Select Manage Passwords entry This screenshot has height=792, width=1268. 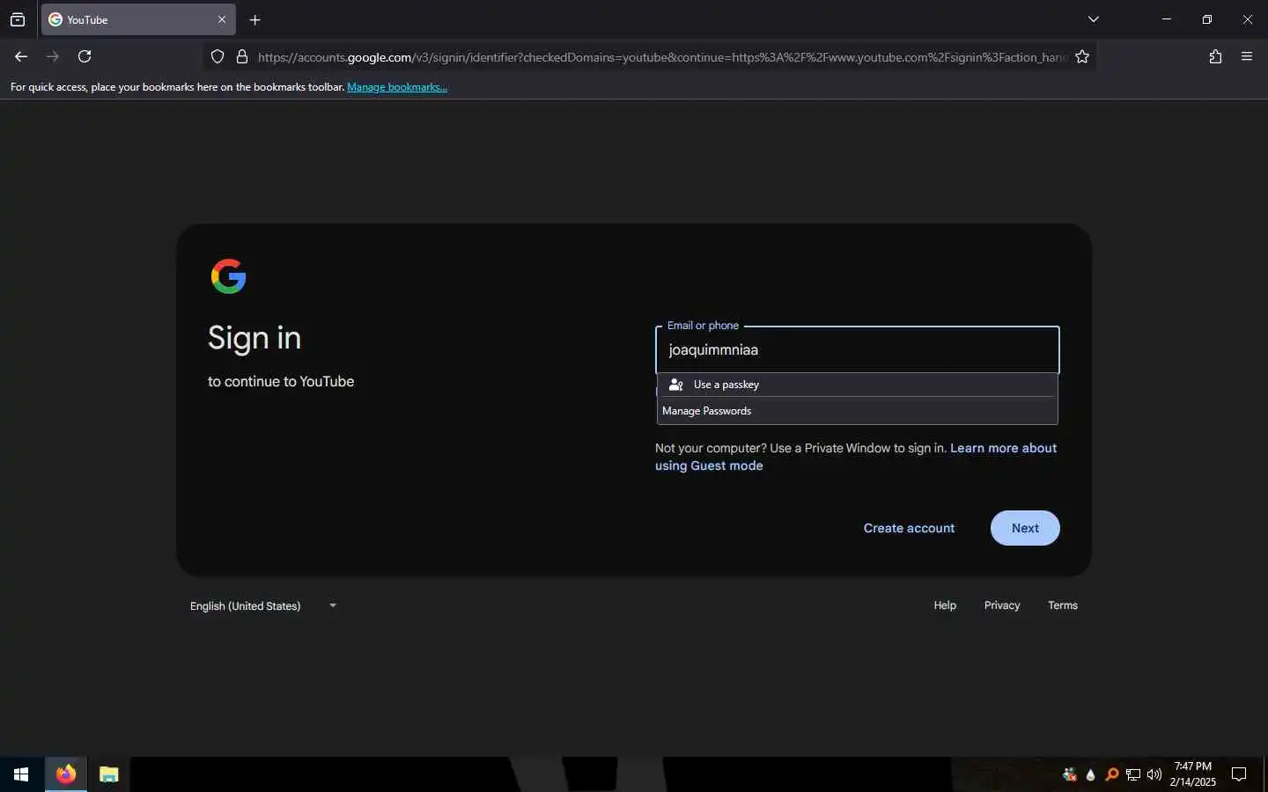coord(857,411)
